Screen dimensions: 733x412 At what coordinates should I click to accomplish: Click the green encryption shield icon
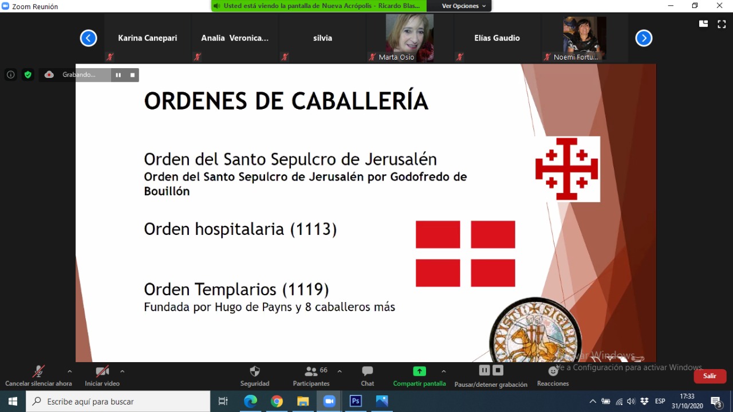27,74
